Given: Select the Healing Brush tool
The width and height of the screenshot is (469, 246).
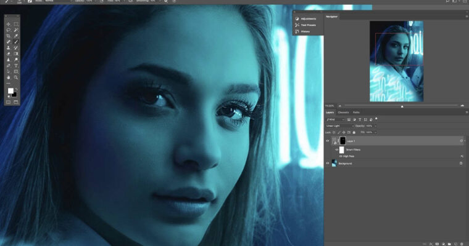Looking at the screenshot, I should [x=9, y=42].
